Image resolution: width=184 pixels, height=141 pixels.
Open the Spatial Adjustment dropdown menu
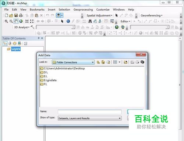(99, 15)
